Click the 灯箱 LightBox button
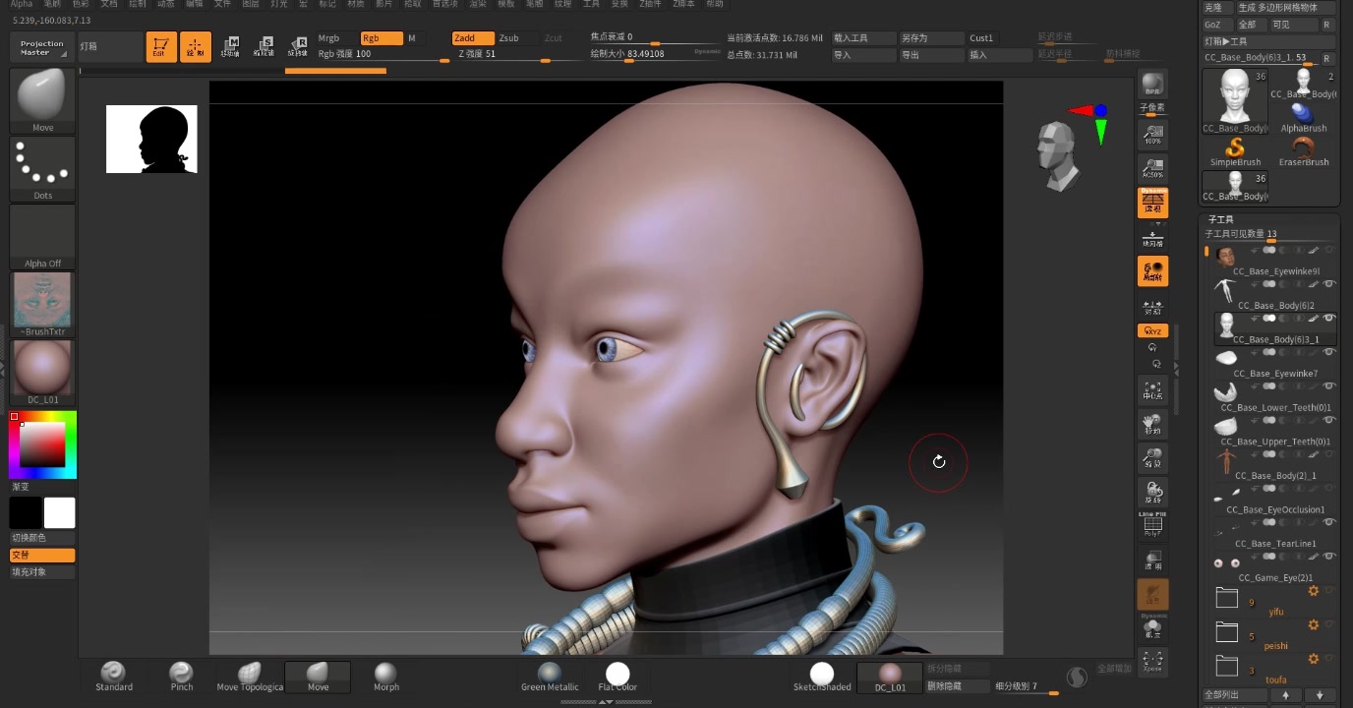This screenshot has height=708, width=1353. 109,47
